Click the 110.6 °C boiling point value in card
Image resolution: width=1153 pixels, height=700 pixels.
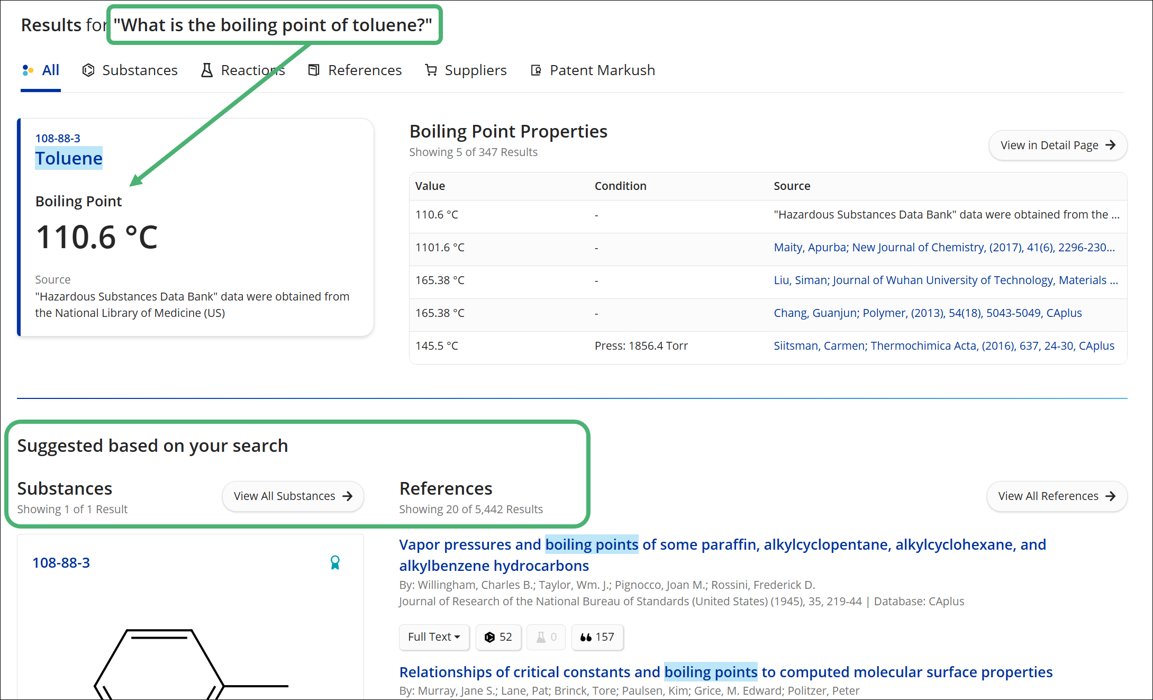pyautogui.click(x=97, y=237)
